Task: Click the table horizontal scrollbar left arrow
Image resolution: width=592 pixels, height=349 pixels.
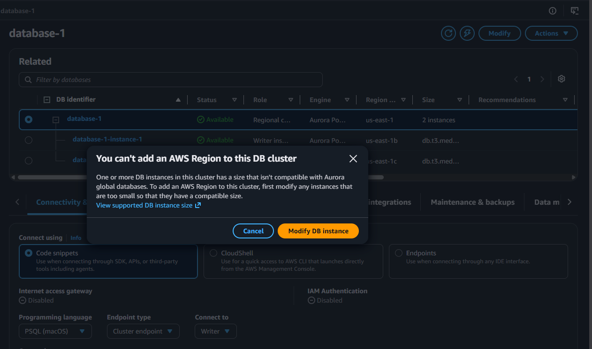Action: 13,178
